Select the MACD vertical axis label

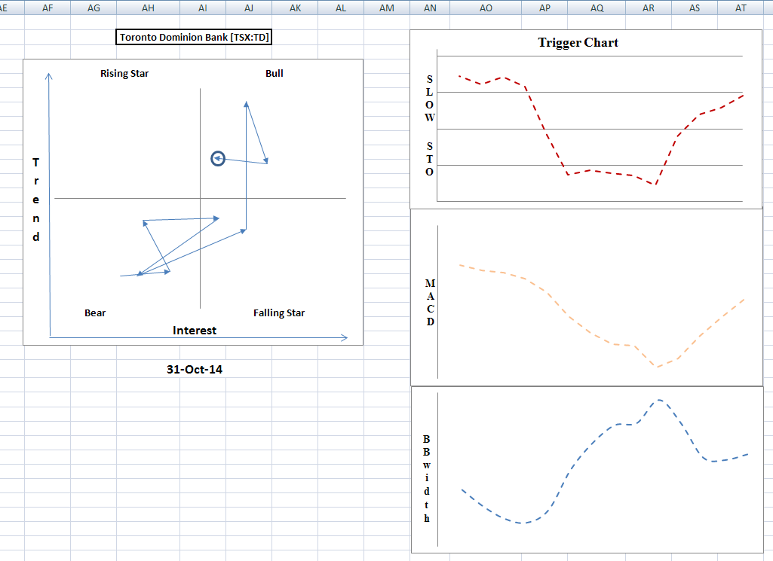pos(431,302)
